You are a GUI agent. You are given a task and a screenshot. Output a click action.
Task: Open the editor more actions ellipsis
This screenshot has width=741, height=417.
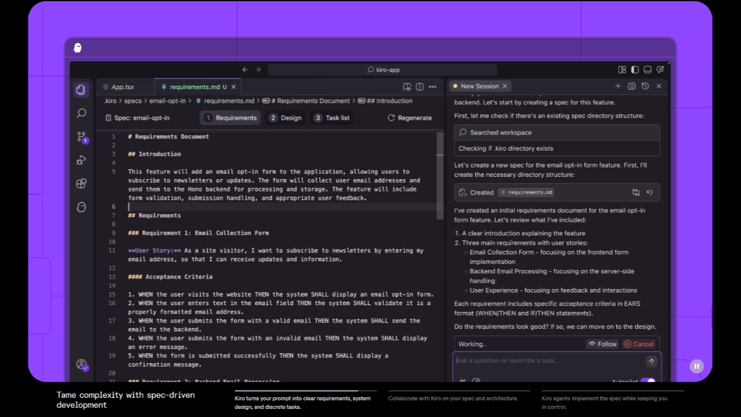[432, 87]
